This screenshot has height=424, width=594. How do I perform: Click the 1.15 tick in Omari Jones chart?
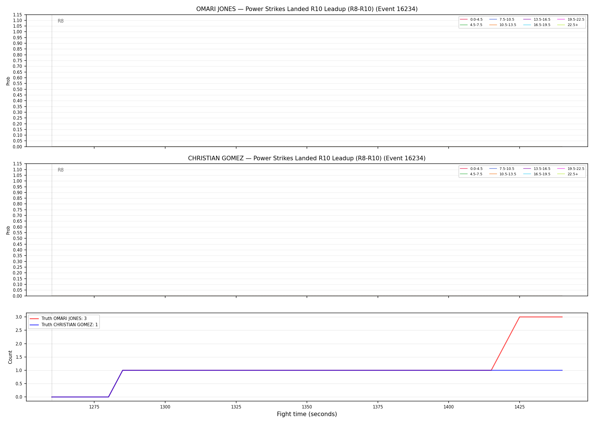point(18,15)
